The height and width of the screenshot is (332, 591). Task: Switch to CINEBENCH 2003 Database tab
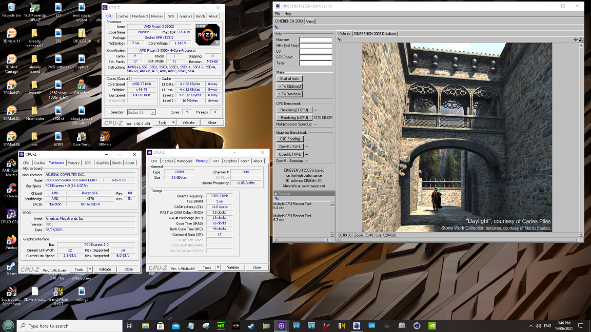click(375, 33)
